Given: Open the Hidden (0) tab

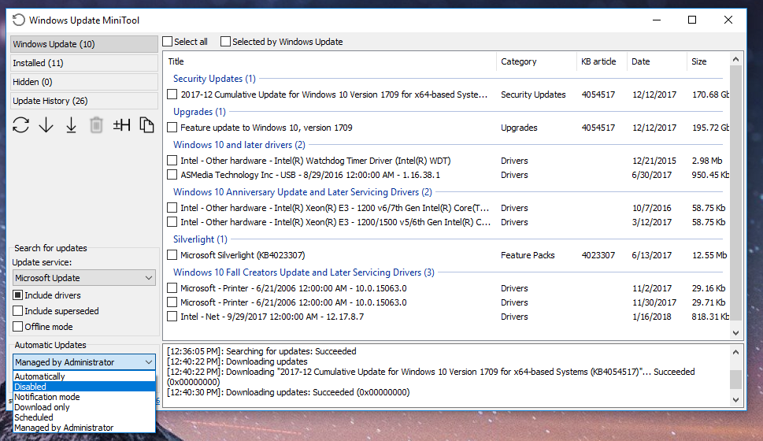Looking at the screenshot, I should coord(84,82).
